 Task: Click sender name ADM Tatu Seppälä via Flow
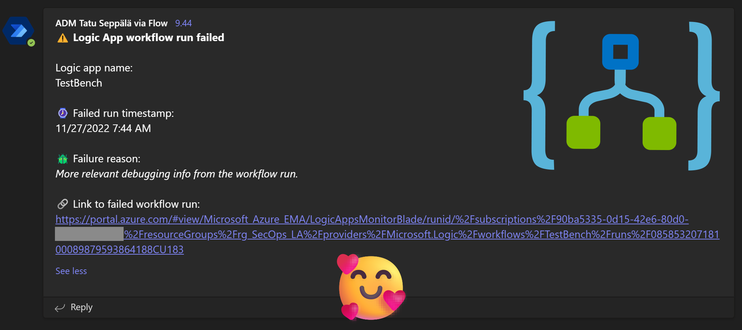point(111,23)
